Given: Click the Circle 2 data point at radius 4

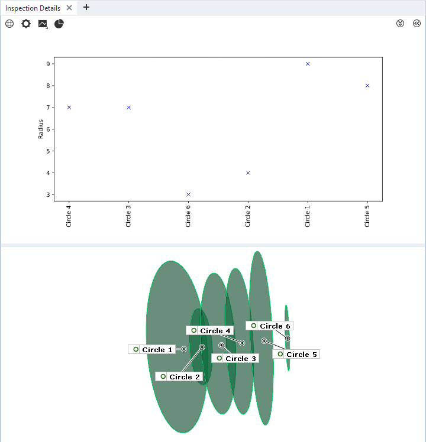Looking at the screenshot, I should (x=248, y=173).
